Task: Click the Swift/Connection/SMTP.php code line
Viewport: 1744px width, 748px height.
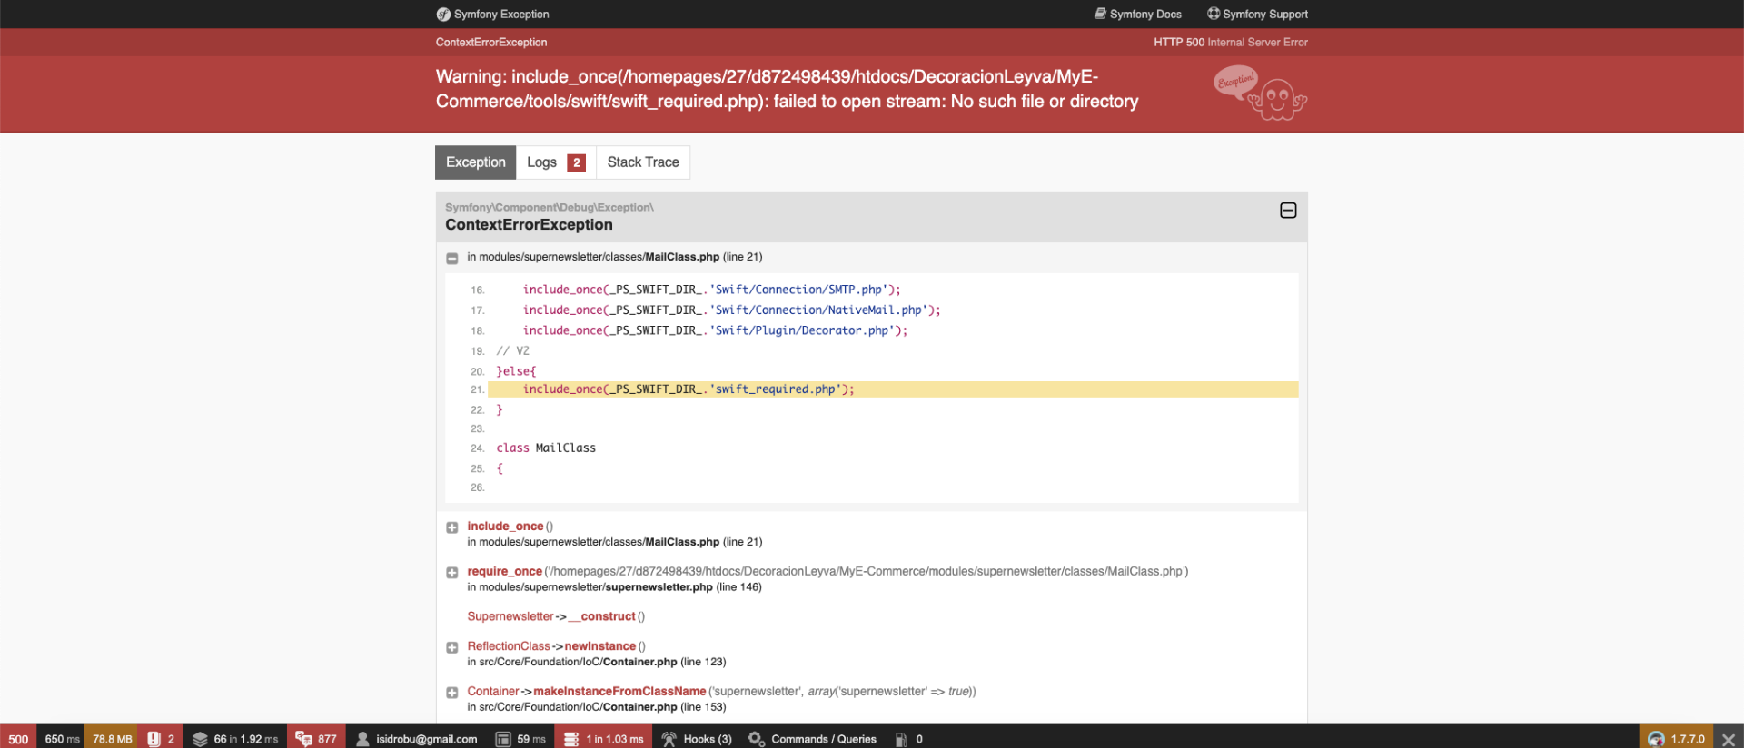Action: click(712, 290)
